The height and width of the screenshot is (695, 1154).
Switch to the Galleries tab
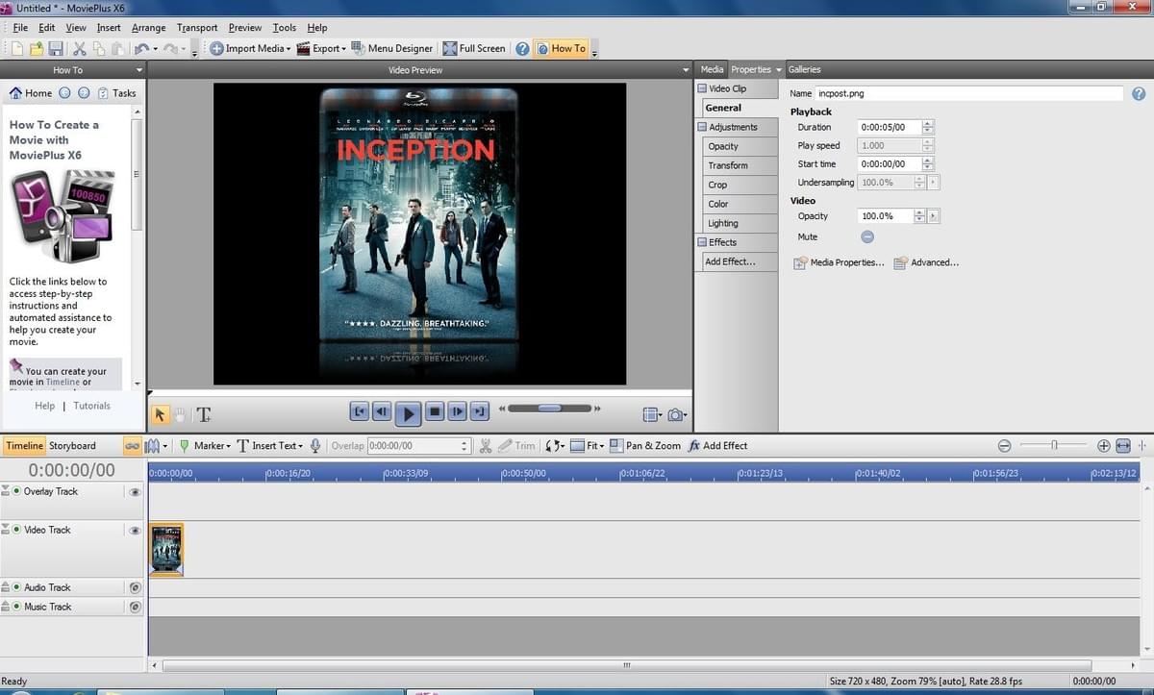coord(804,69)
